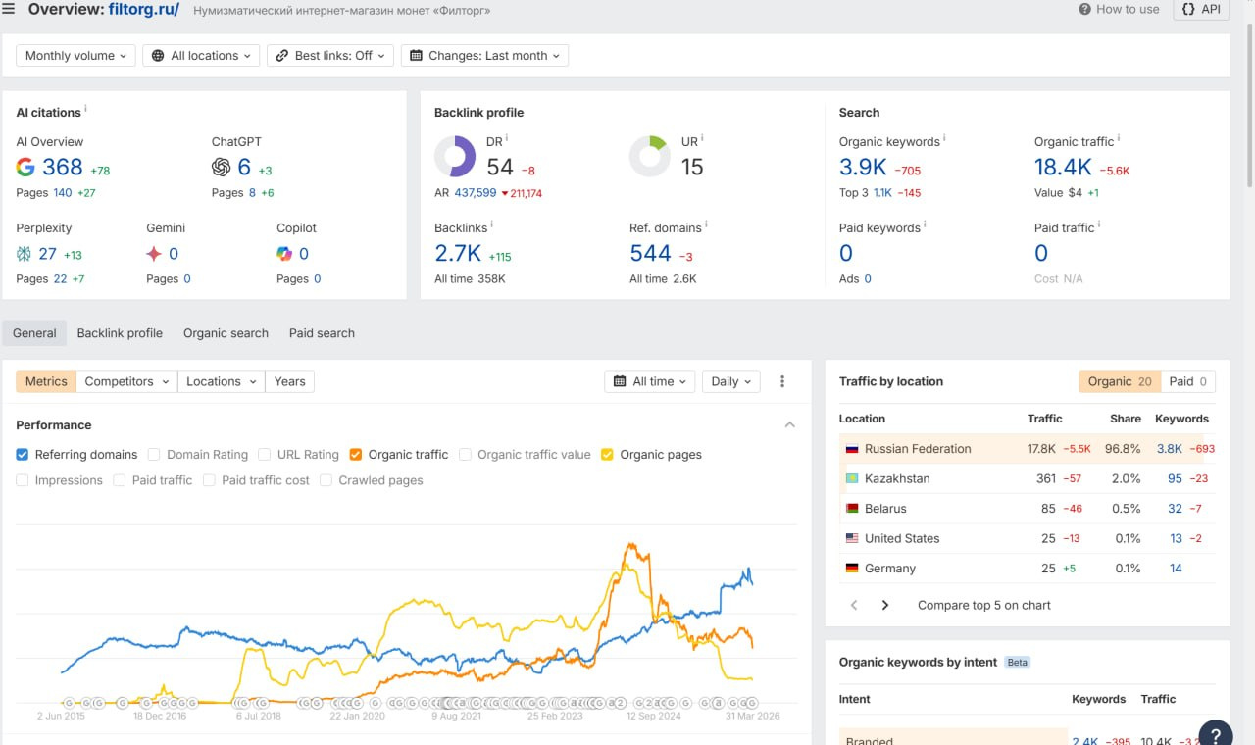Click the floating help question mark button
This screenshot has height=745, width=1255.
[x=1216, y=733]
